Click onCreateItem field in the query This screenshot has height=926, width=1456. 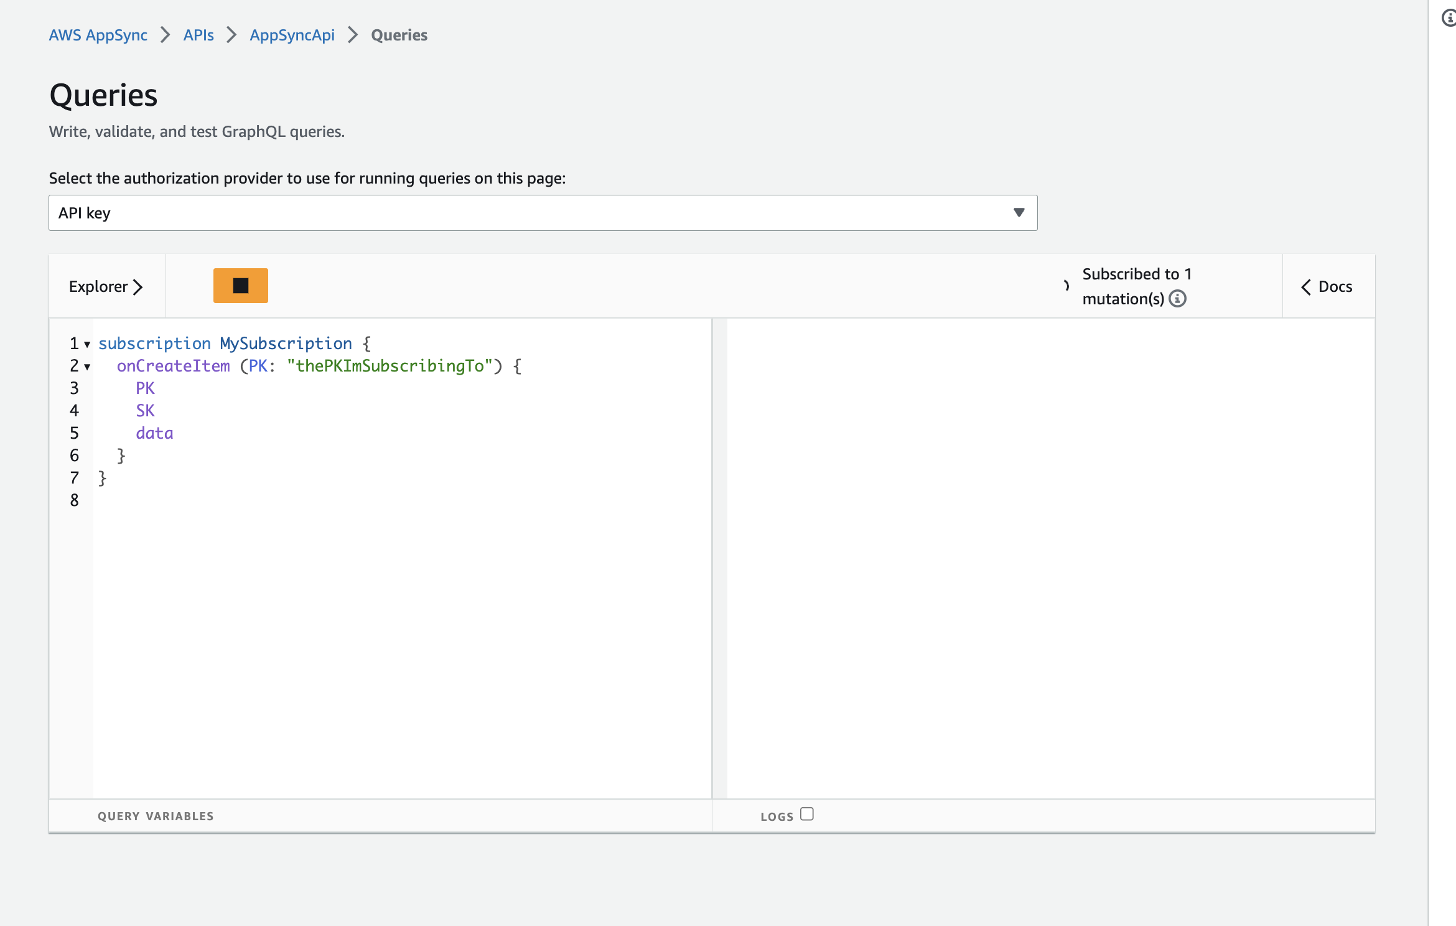tap(173, 366)
